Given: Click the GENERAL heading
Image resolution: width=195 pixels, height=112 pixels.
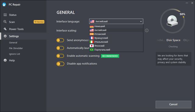Looking at the screenshot, I should [66, 12].
